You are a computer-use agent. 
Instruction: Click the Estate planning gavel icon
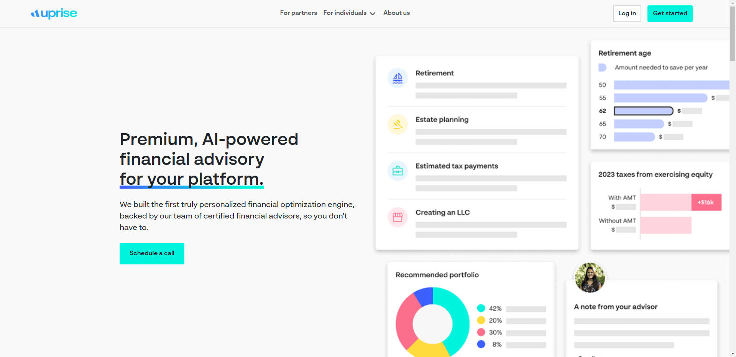398,124
